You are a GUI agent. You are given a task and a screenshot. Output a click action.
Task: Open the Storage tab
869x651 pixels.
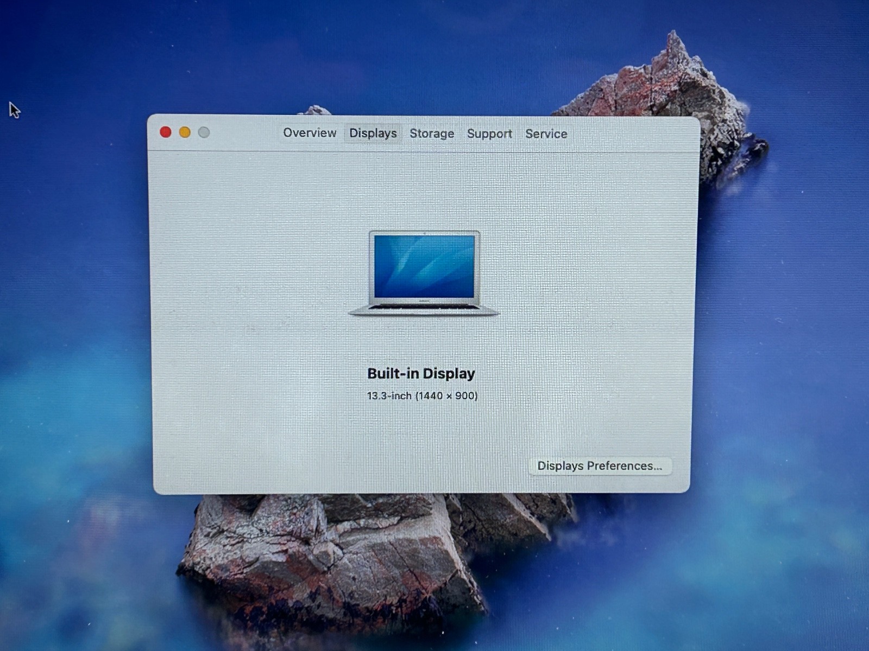pyautogui.click(x=432, y=133)
